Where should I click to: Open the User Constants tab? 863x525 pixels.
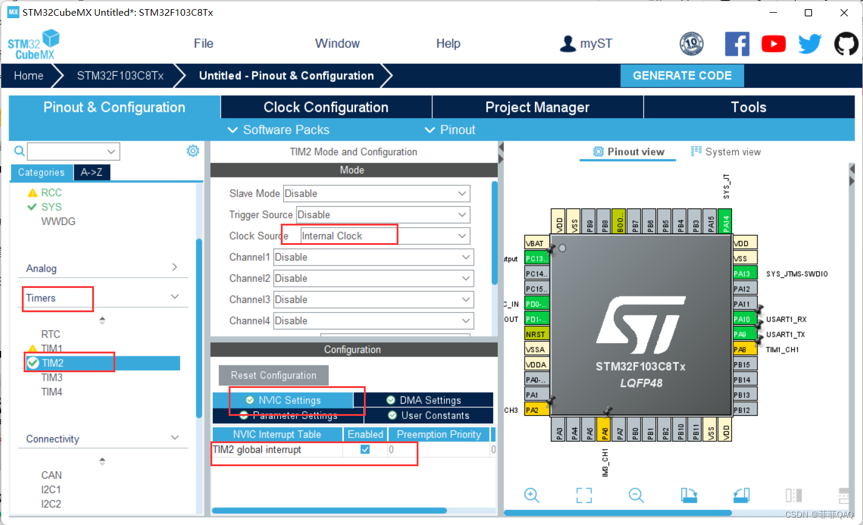(x=429, y=415)
